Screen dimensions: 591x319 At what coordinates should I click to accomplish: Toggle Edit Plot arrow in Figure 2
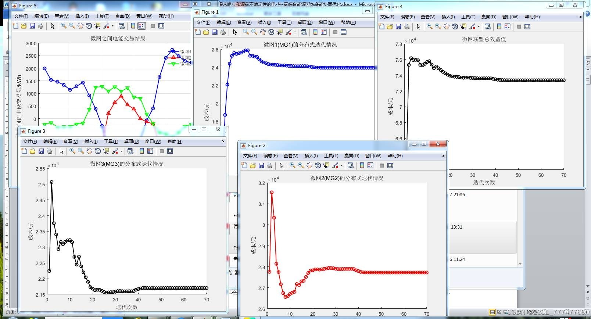(282, 165)
